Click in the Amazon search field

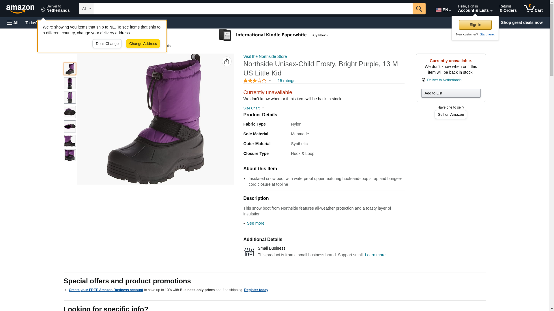(x=253, y=9)
